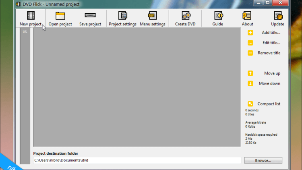Open Menu settings from the toolbar

tap(152, 16)
